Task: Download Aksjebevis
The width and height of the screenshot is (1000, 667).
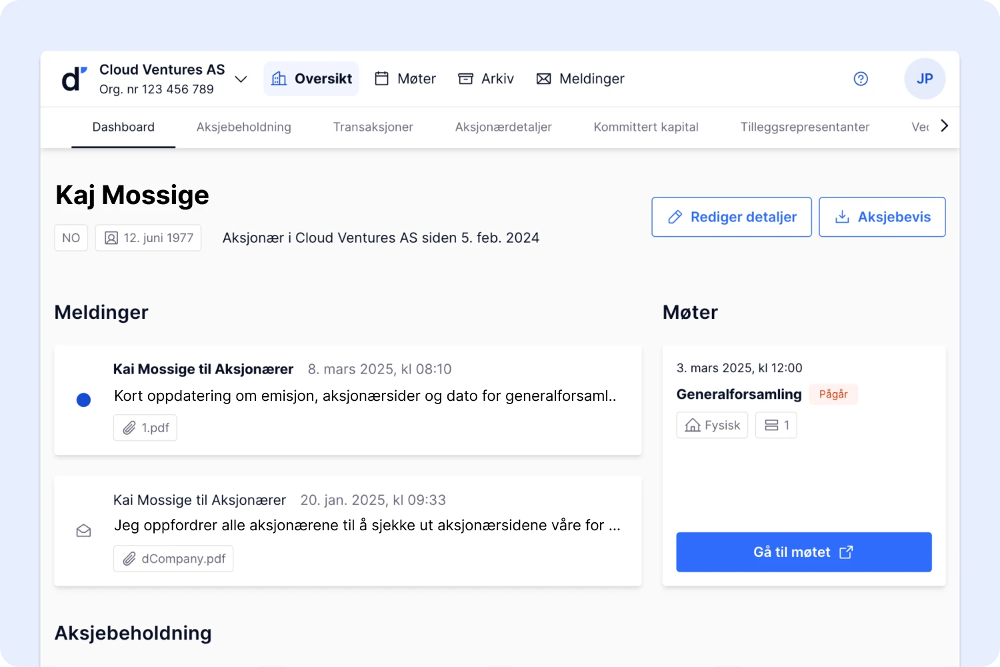Action: [x=882, y=217]
